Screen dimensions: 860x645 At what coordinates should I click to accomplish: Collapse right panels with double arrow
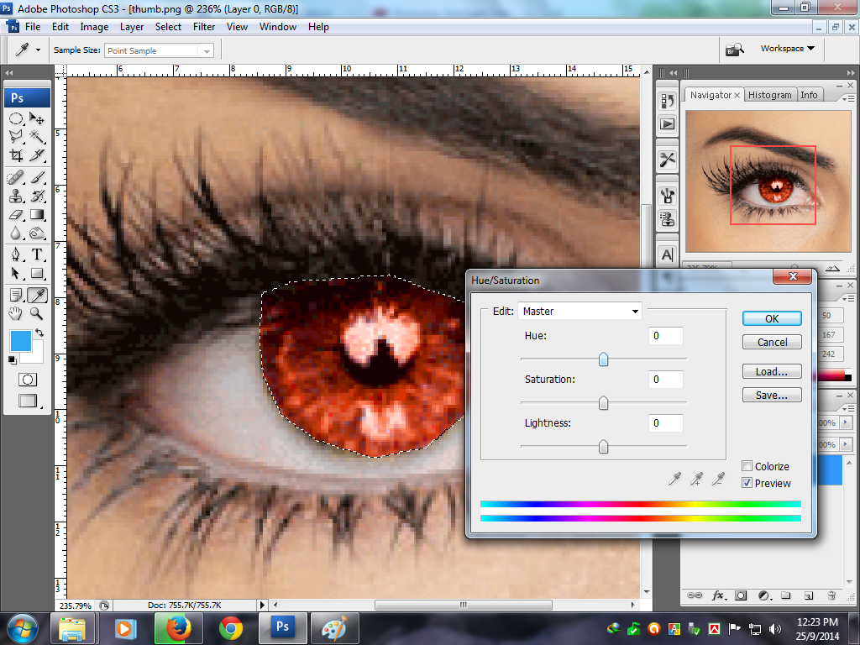[850, 72]
